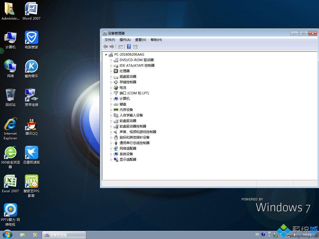Select the 迅雷极速版 desktop shortcut
Image resolution: width=319 pixels, height=239 pixels.
pos(31,155)
